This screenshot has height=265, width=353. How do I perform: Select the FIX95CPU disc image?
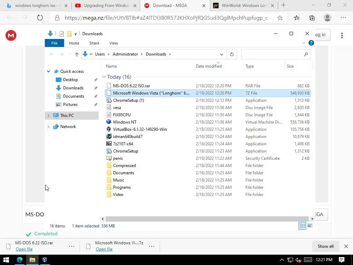[x=207, y=115]
